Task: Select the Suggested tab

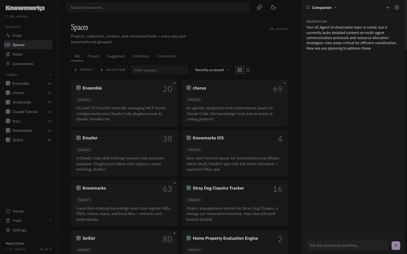Action: click(x=116, y=56)
